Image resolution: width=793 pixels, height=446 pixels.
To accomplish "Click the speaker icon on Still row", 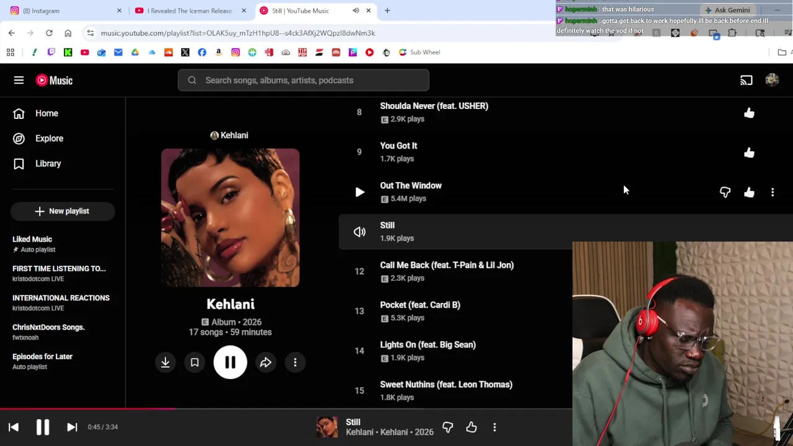I will (359, 232).
